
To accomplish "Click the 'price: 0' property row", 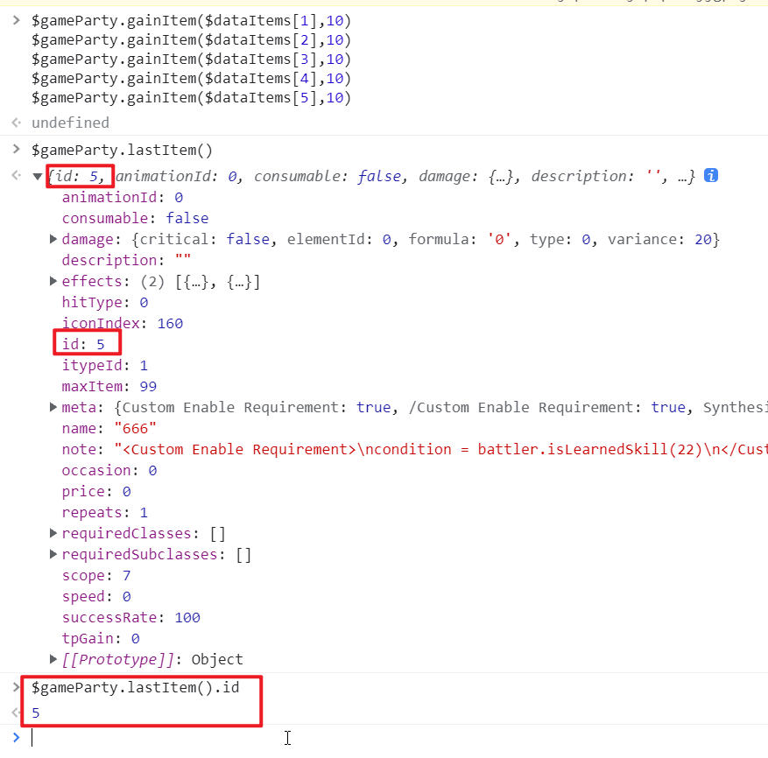I will coord(96,492).
